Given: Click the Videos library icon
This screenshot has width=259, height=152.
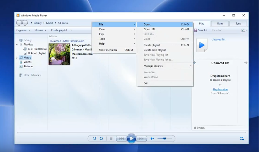Looking at the screenshot, I should [21, 62].
